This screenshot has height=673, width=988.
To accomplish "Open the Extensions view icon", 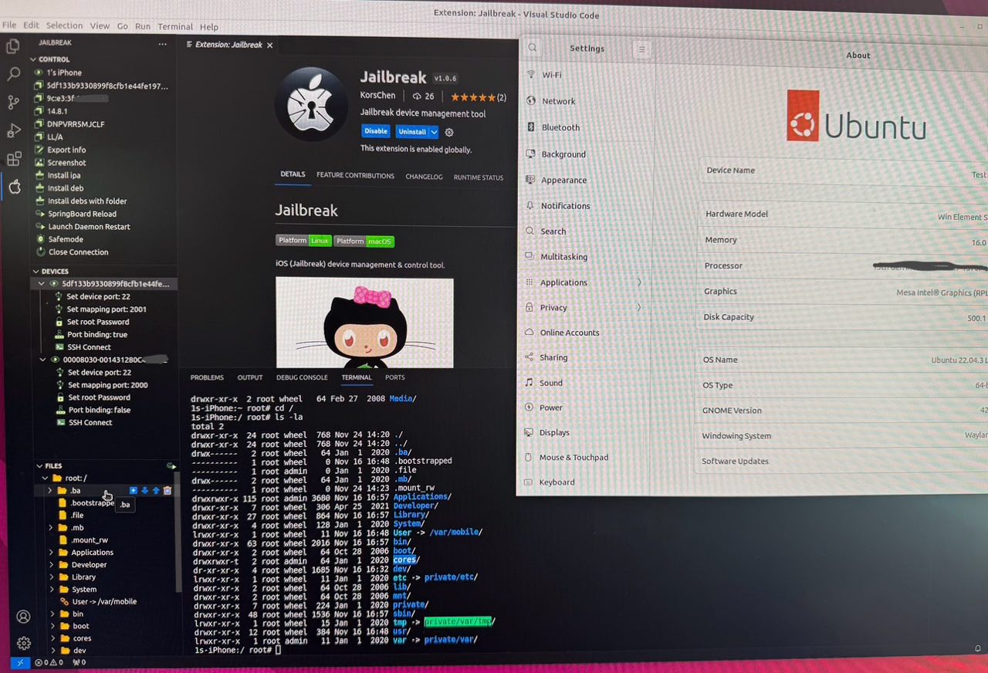I will tap(13, 159).
